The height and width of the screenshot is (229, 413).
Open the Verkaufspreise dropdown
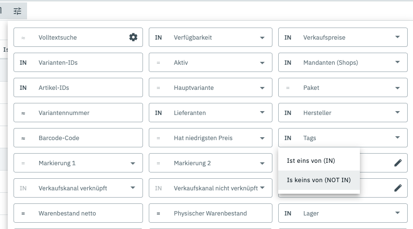(x=398, y=37)
